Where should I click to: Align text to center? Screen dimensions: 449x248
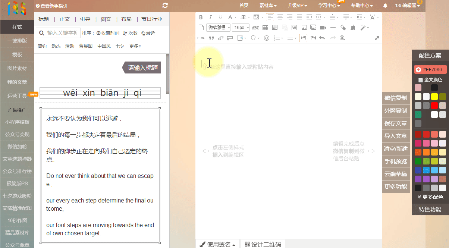pyautogui.click(x=280, y=17)
